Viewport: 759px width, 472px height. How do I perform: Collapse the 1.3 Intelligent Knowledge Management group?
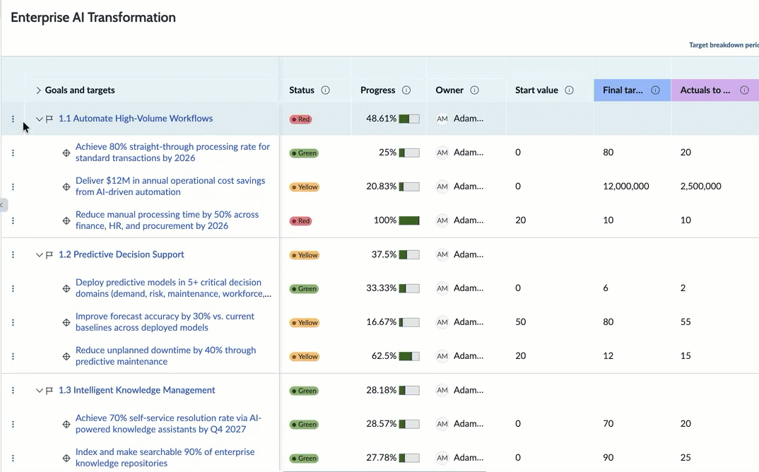point(40,391)
